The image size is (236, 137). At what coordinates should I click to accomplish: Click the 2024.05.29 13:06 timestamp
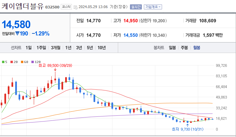tap(93, 7)
